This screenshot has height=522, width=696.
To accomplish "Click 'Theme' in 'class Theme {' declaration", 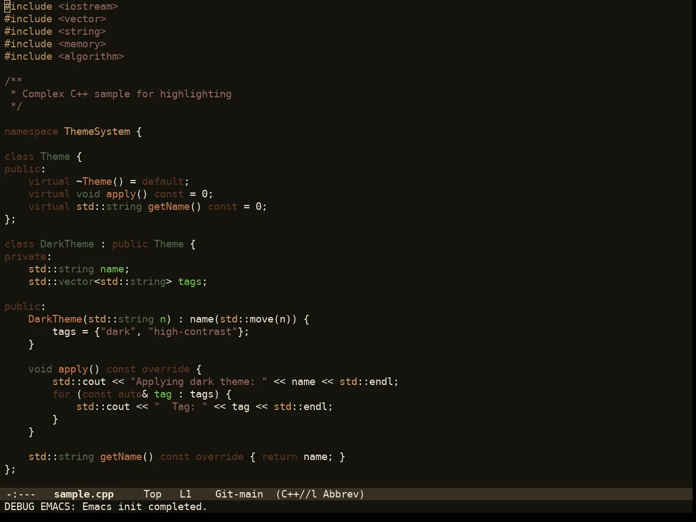I will click(x=55, y=157).
